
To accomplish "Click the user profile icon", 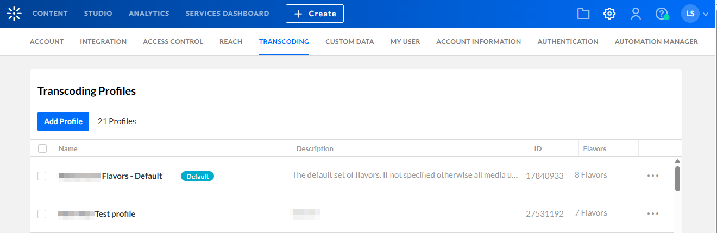I will pyautogui.click(x=636, y=14).
